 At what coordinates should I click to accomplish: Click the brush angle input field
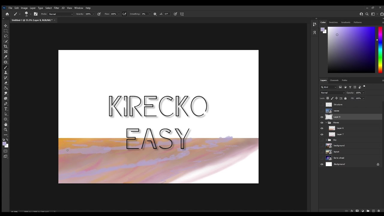(166, 14)
